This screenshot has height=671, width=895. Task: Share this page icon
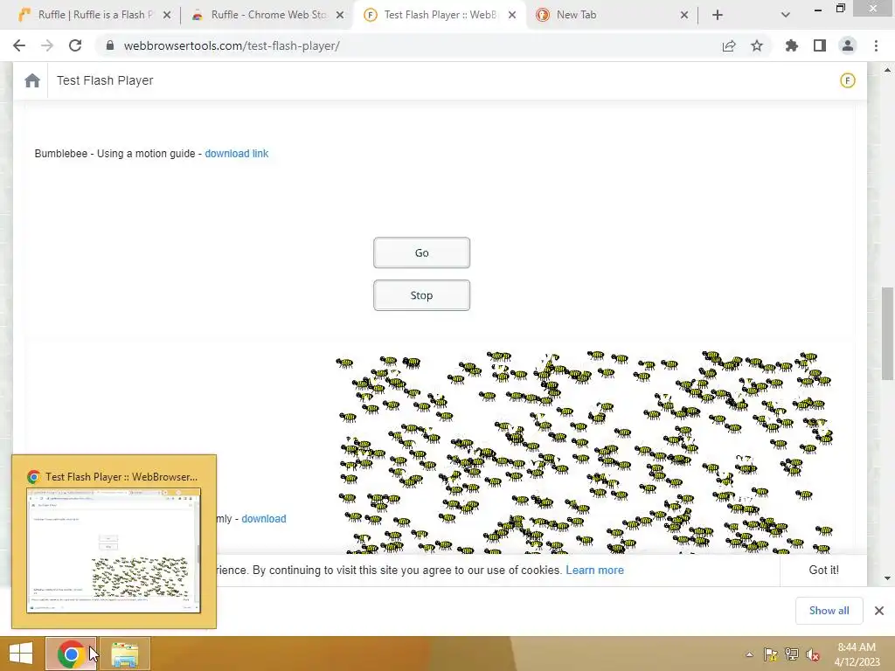pos(729,45)
